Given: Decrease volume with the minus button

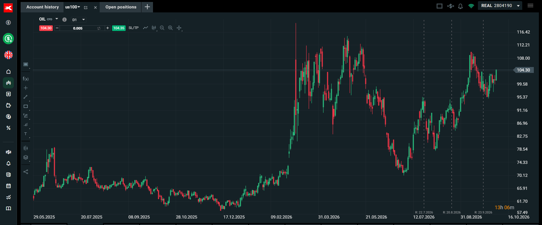Looking at the screenshot, I should pyautogui.click(x=57, y=28).
